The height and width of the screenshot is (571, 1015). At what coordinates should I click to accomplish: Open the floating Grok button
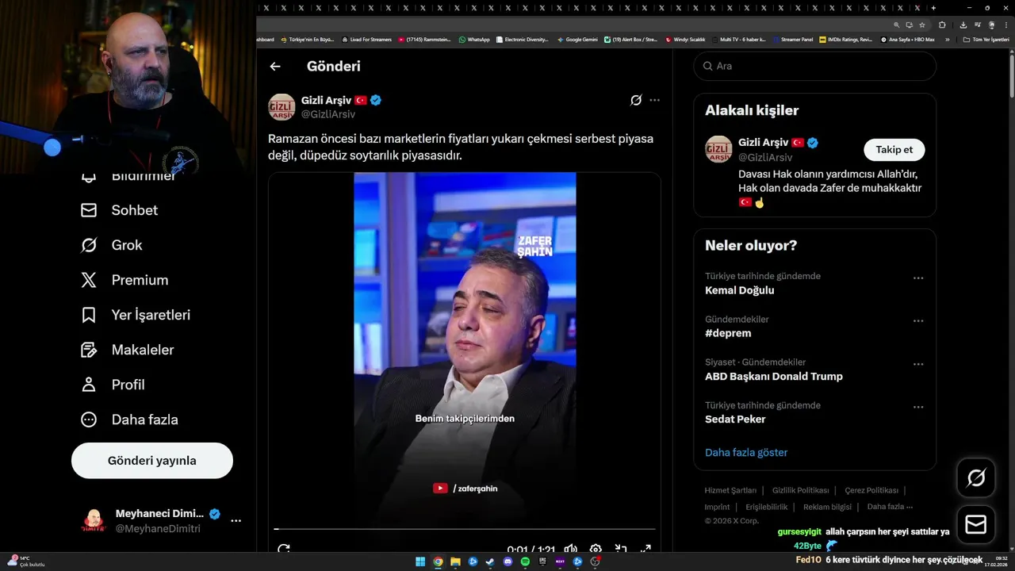coord(976,477)
